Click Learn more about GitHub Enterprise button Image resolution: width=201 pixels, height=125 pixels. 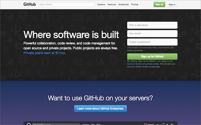click(101, 108)
